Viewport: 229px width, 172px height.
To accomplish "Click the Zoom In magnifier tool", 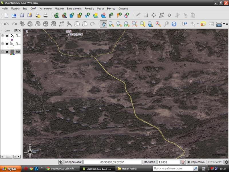I will click(111, 24).
